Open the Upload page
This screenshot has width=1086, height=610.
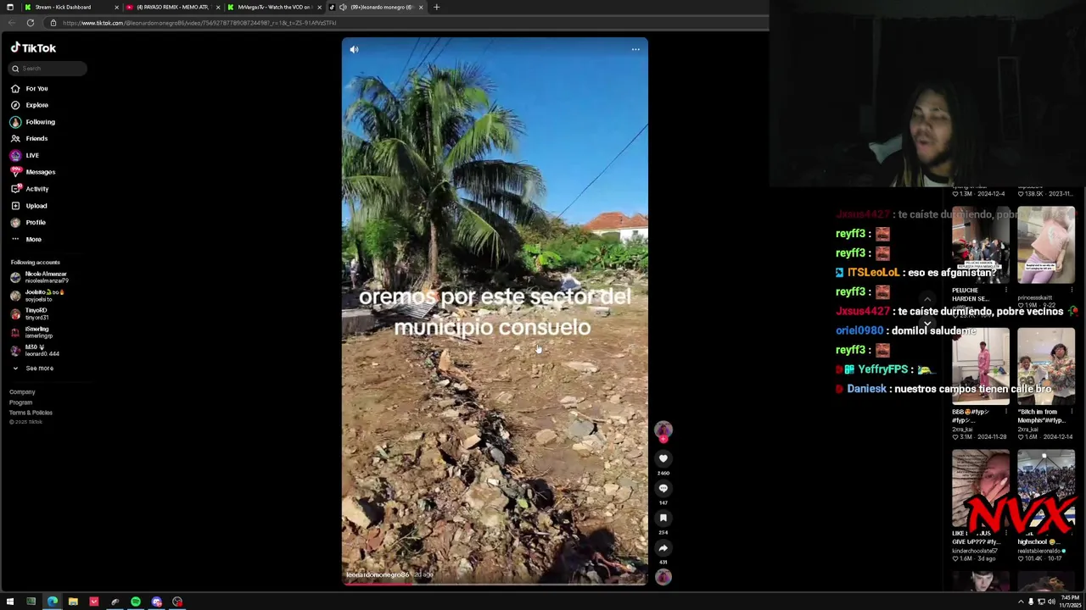click(x=29, y=206)
